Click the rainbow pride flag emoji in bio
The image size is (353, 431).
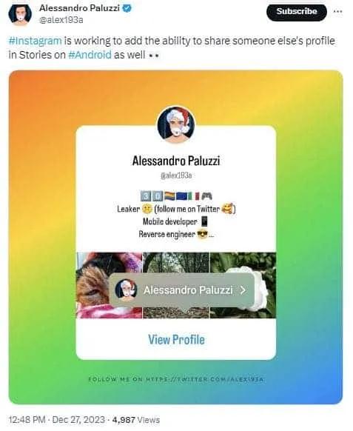tap(169, 196)
